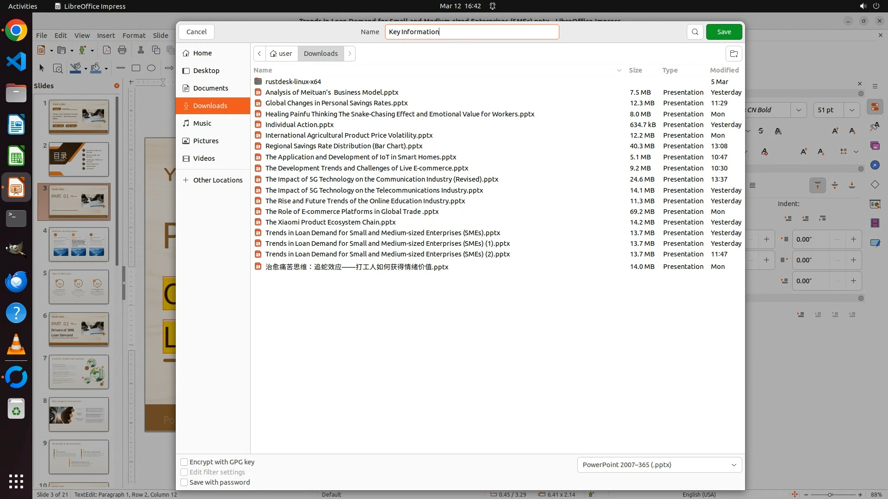888x499 pixels.
Task: Go forward with path forward chevron
Action: click(x=350, y=54)
